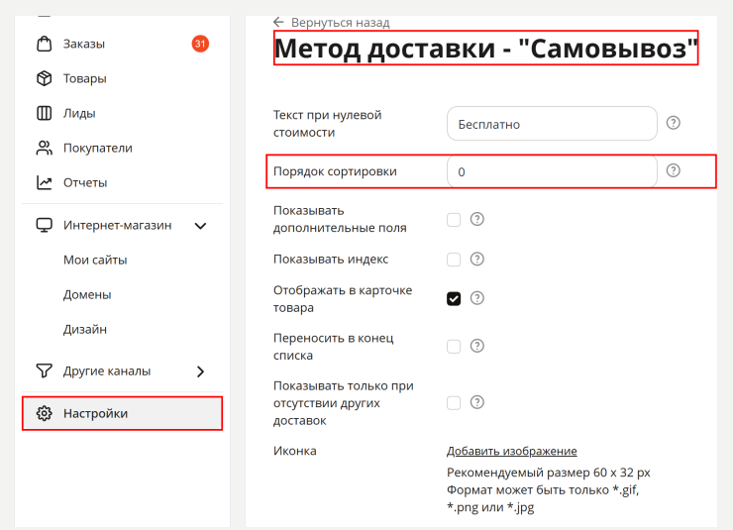The image size is (733, 530).
Task: Go to the Домены section
Action: (87, 295)
